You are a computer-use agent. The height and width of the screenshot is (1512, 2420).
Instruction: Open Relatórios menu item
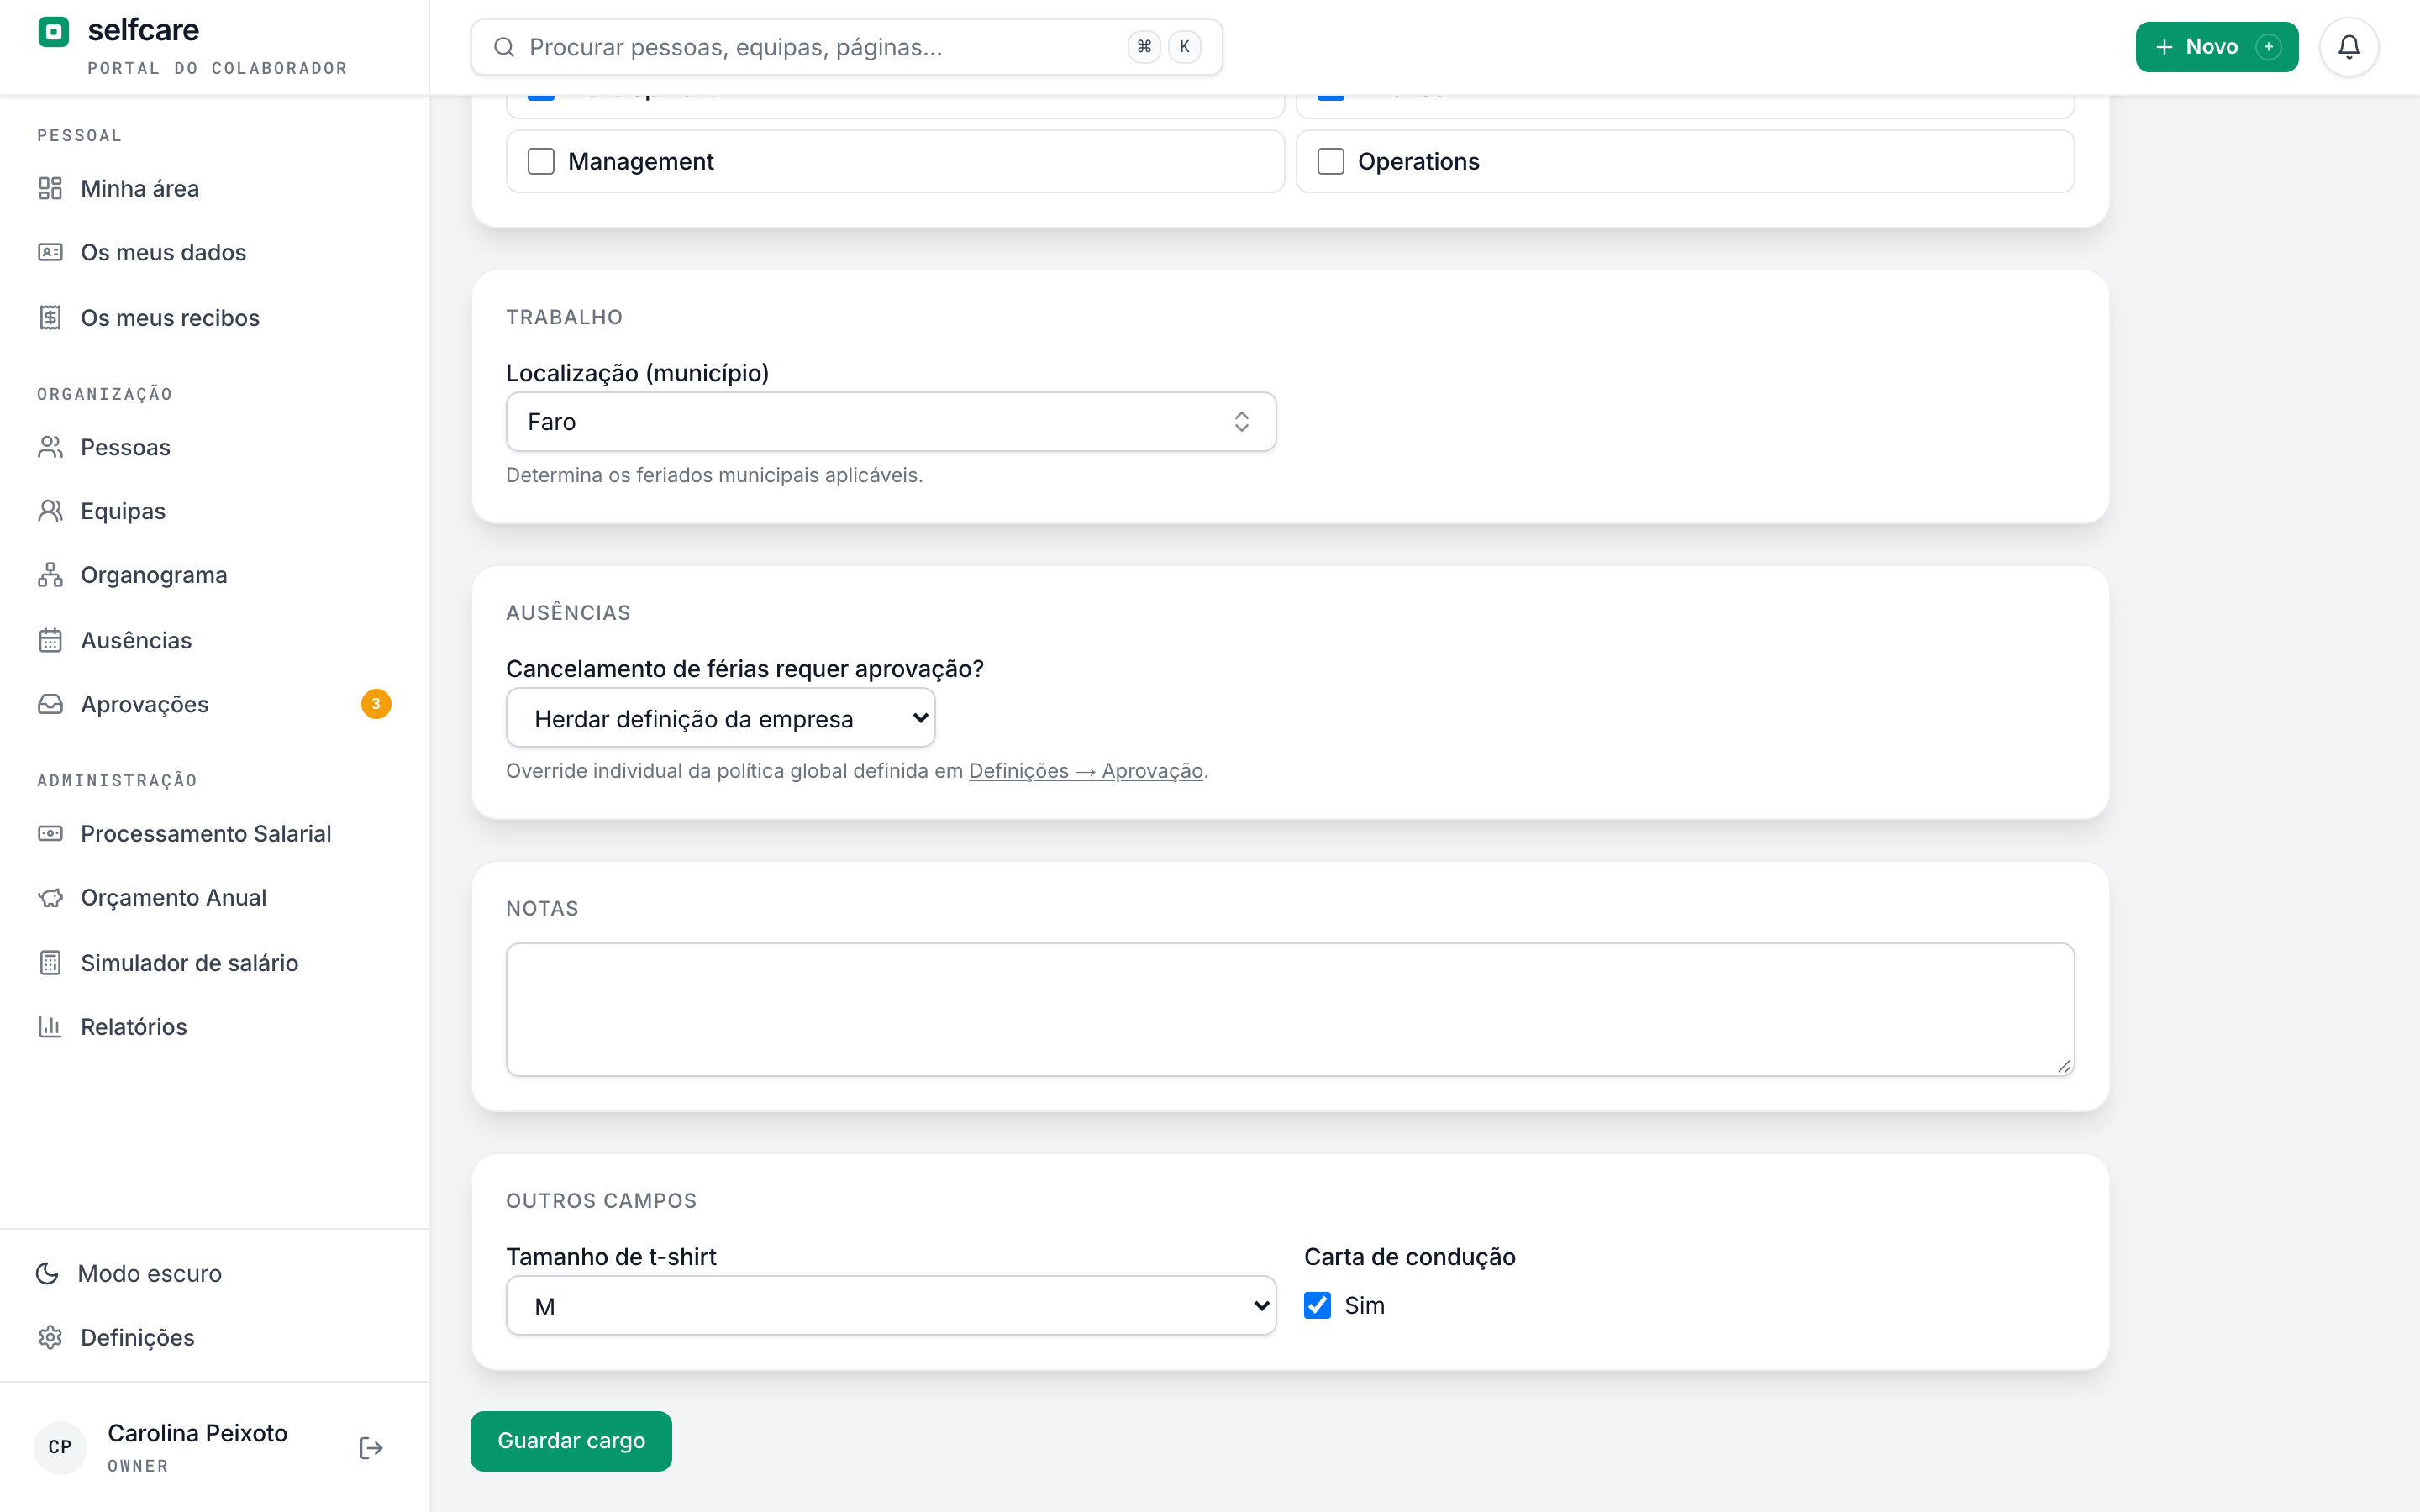tap(134, 1026)
